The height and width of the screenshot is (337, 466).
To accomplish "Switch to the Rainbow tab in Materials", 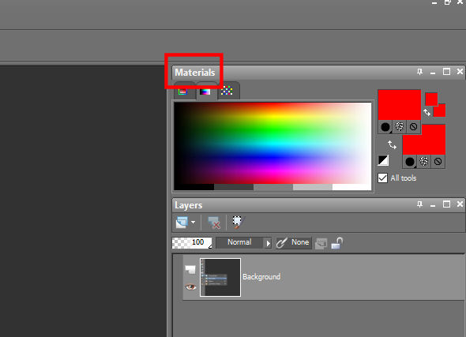I will 205,91.
